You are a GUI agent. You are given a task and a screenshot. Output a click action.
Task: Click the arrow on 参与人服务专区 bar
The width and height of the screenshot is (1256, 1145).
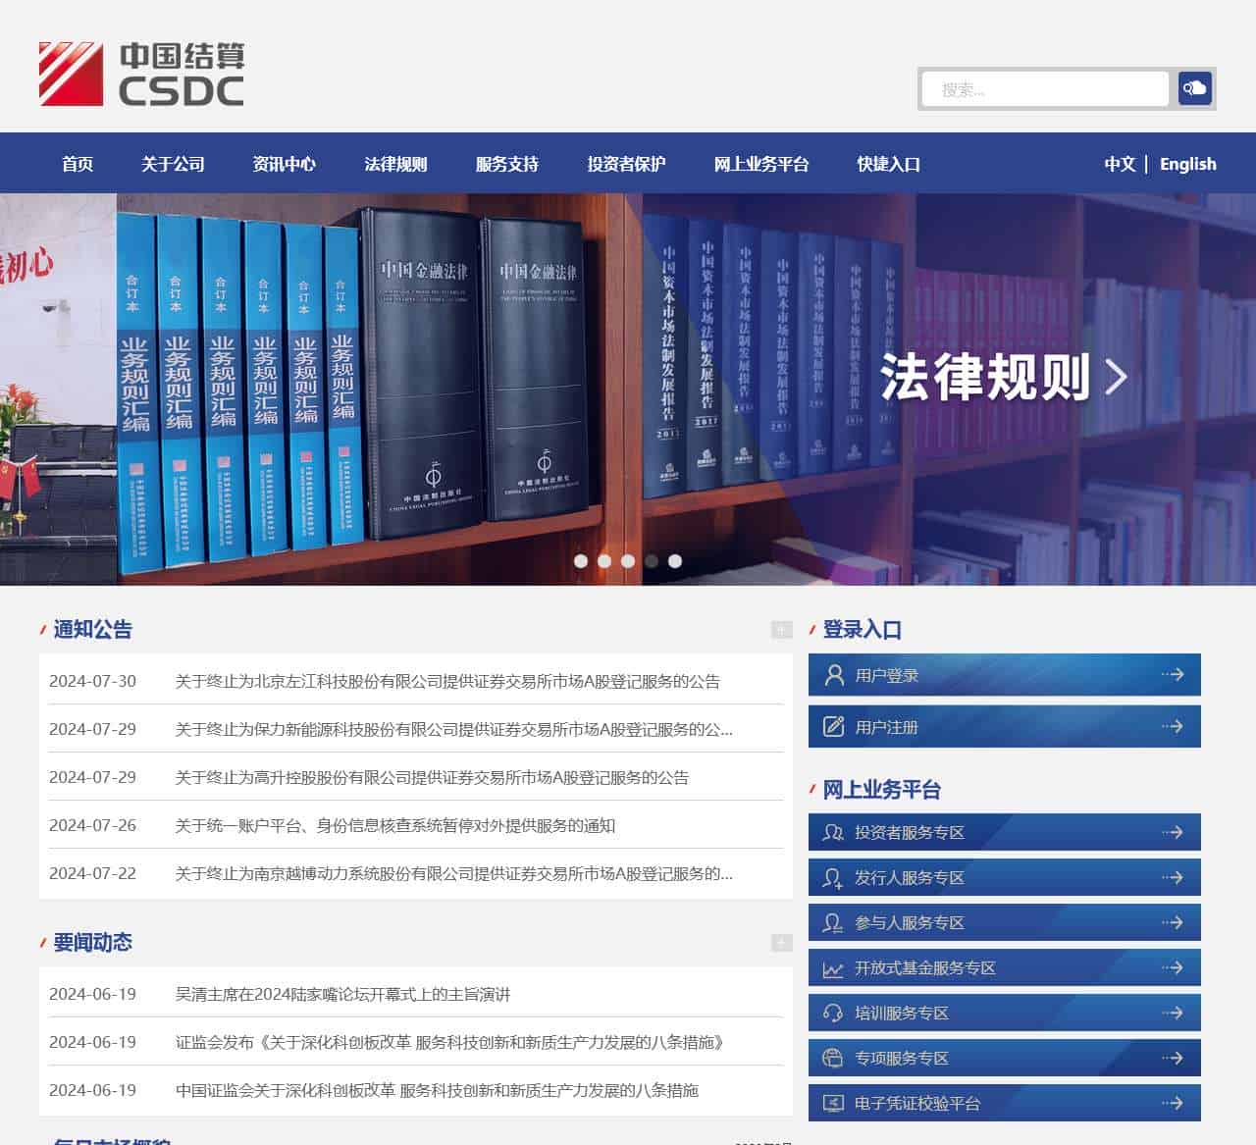point(1174,921)
